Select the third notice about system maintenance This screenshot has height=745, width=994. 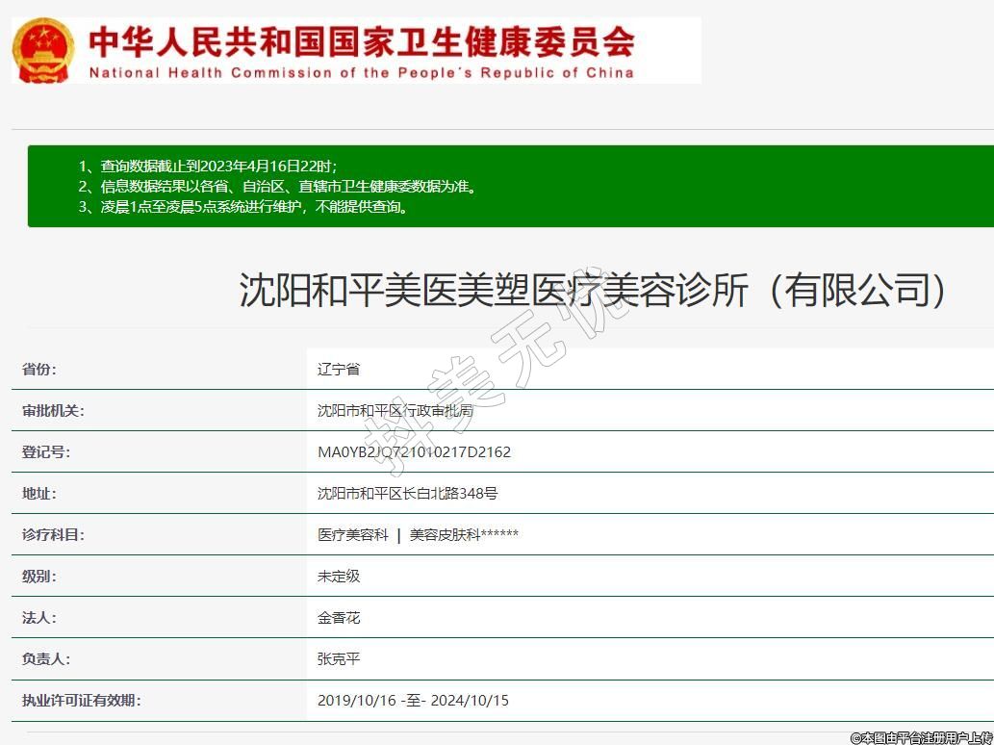243,207
